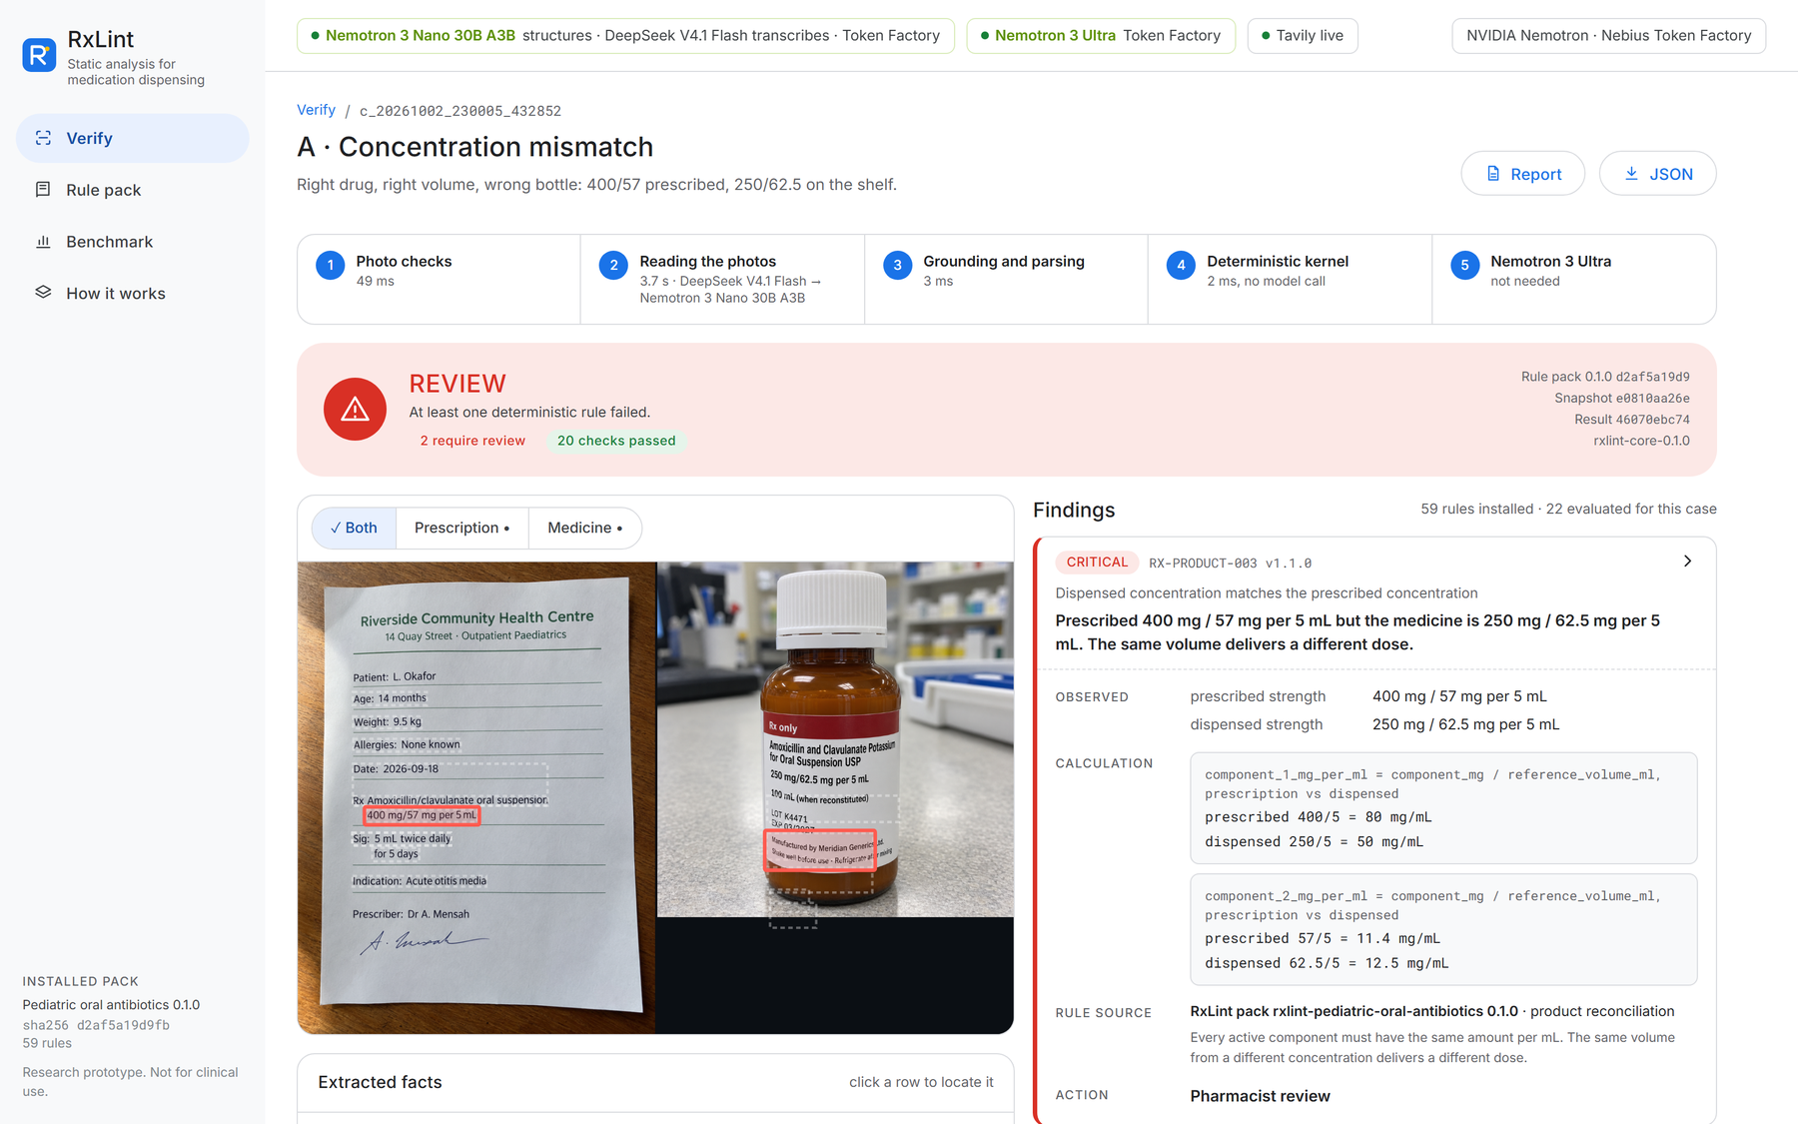Image resolution: width=1798 pixels, height=1124 pixels.
Task: Click the Pharmacist review action text
Action: 1260,1096
